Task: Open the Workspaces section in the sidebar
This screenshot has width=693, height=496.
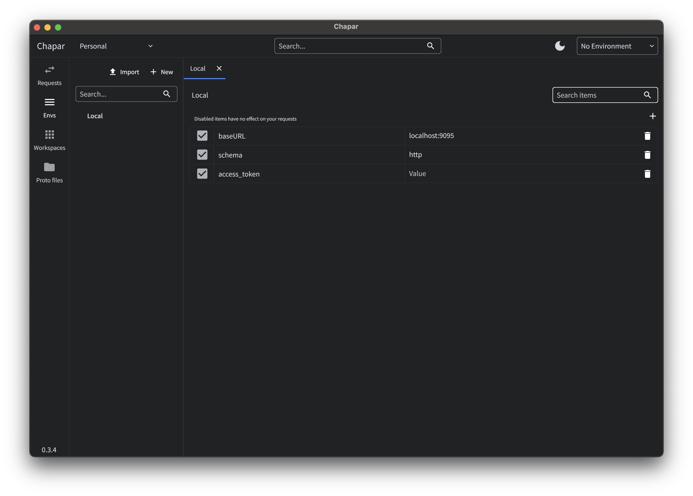Action: pyautogui.click(x=49, y=141)
